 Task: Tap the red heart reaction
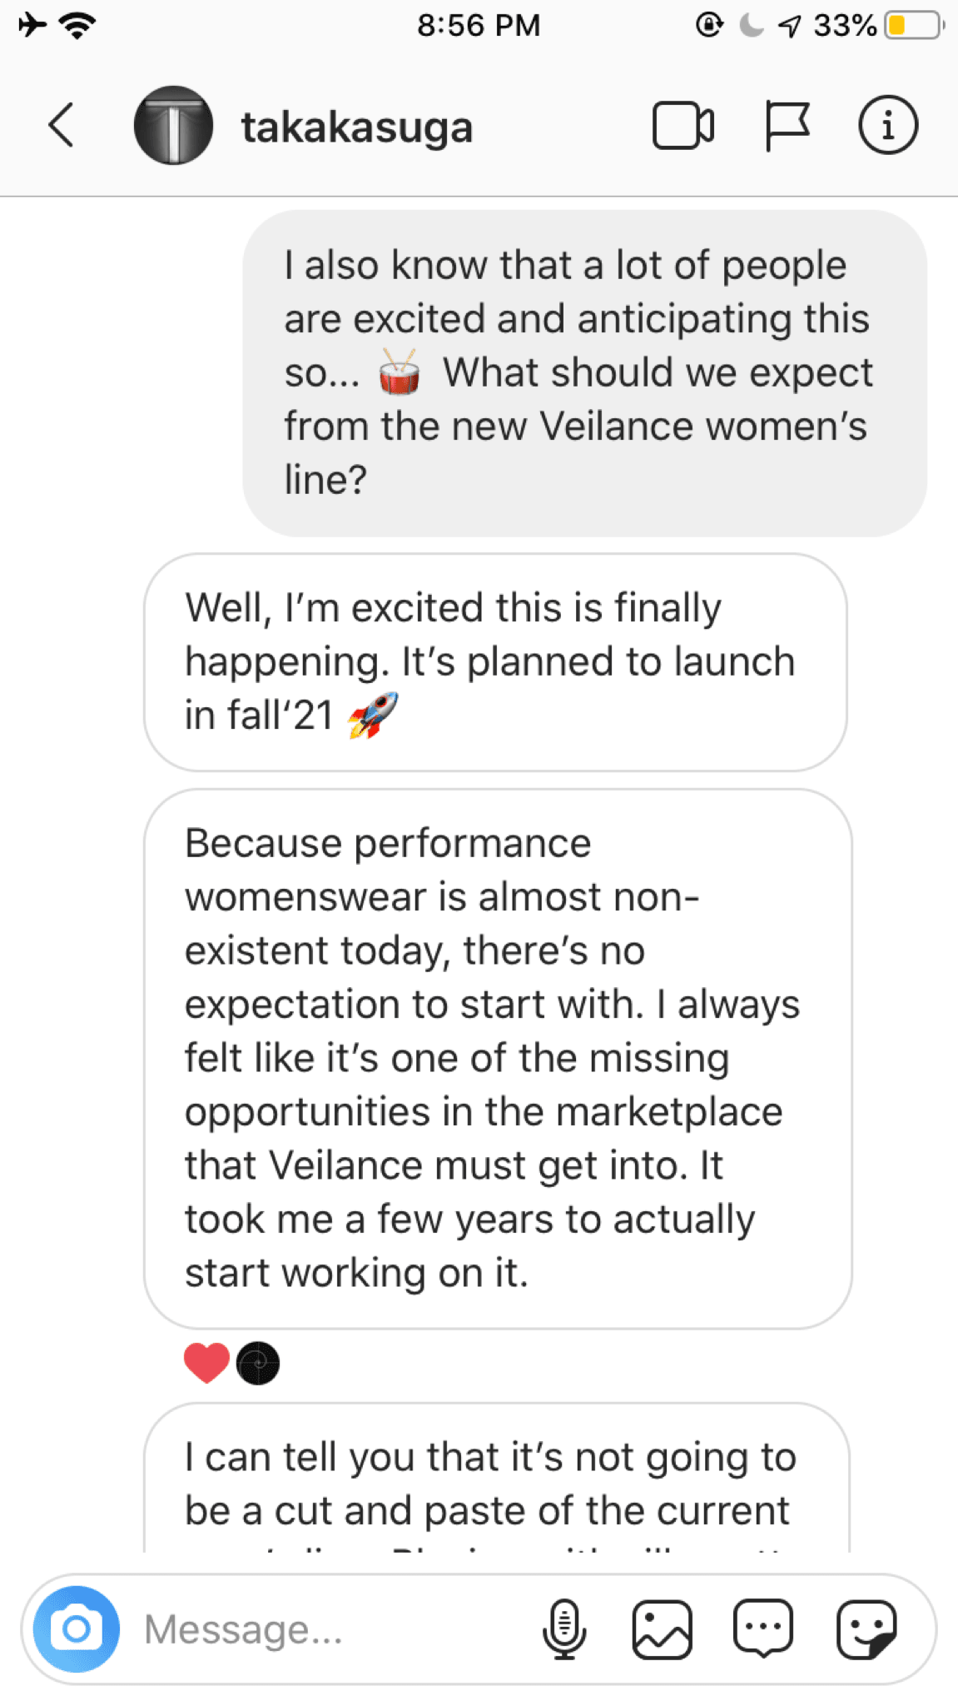(x=206, y=1363)
